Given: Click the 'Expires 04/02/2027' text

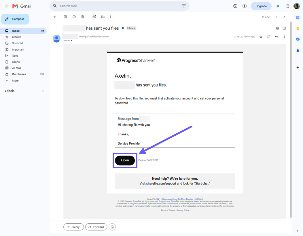Looking at the screenshot, I should coord(148,160).
